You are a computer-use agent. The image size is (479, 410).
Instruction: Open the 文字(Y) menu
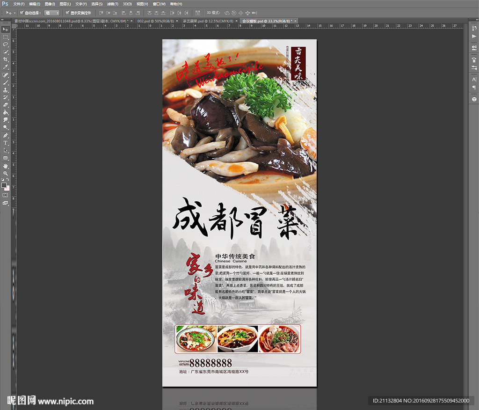pyautogui.click(x=81, y=4)
